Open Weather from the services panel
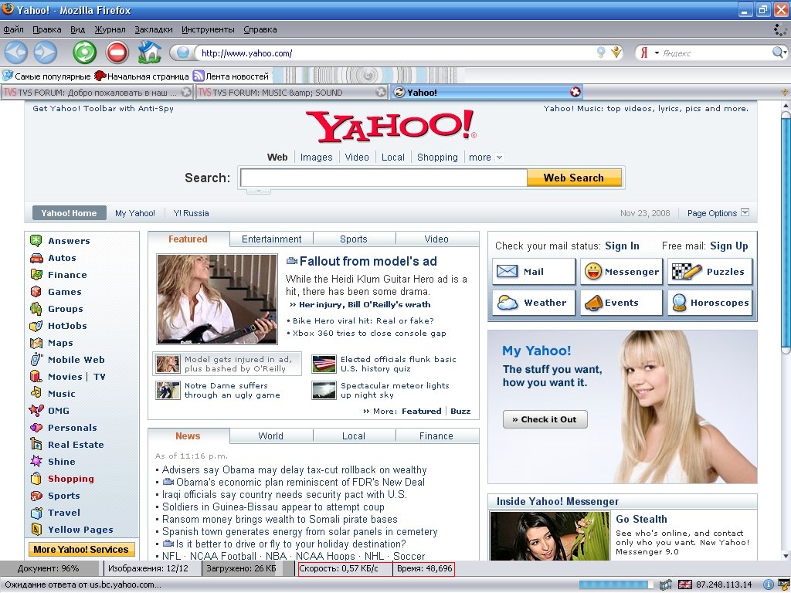Viewport: 791px width, 593px height. (534, 303)
